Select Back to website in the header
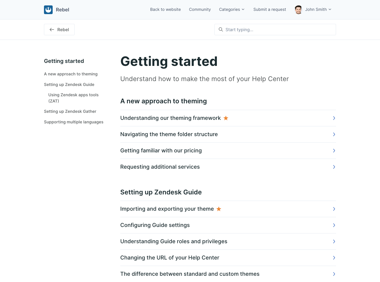The width and height of the screenshot is (380, 282). point(165,9)
